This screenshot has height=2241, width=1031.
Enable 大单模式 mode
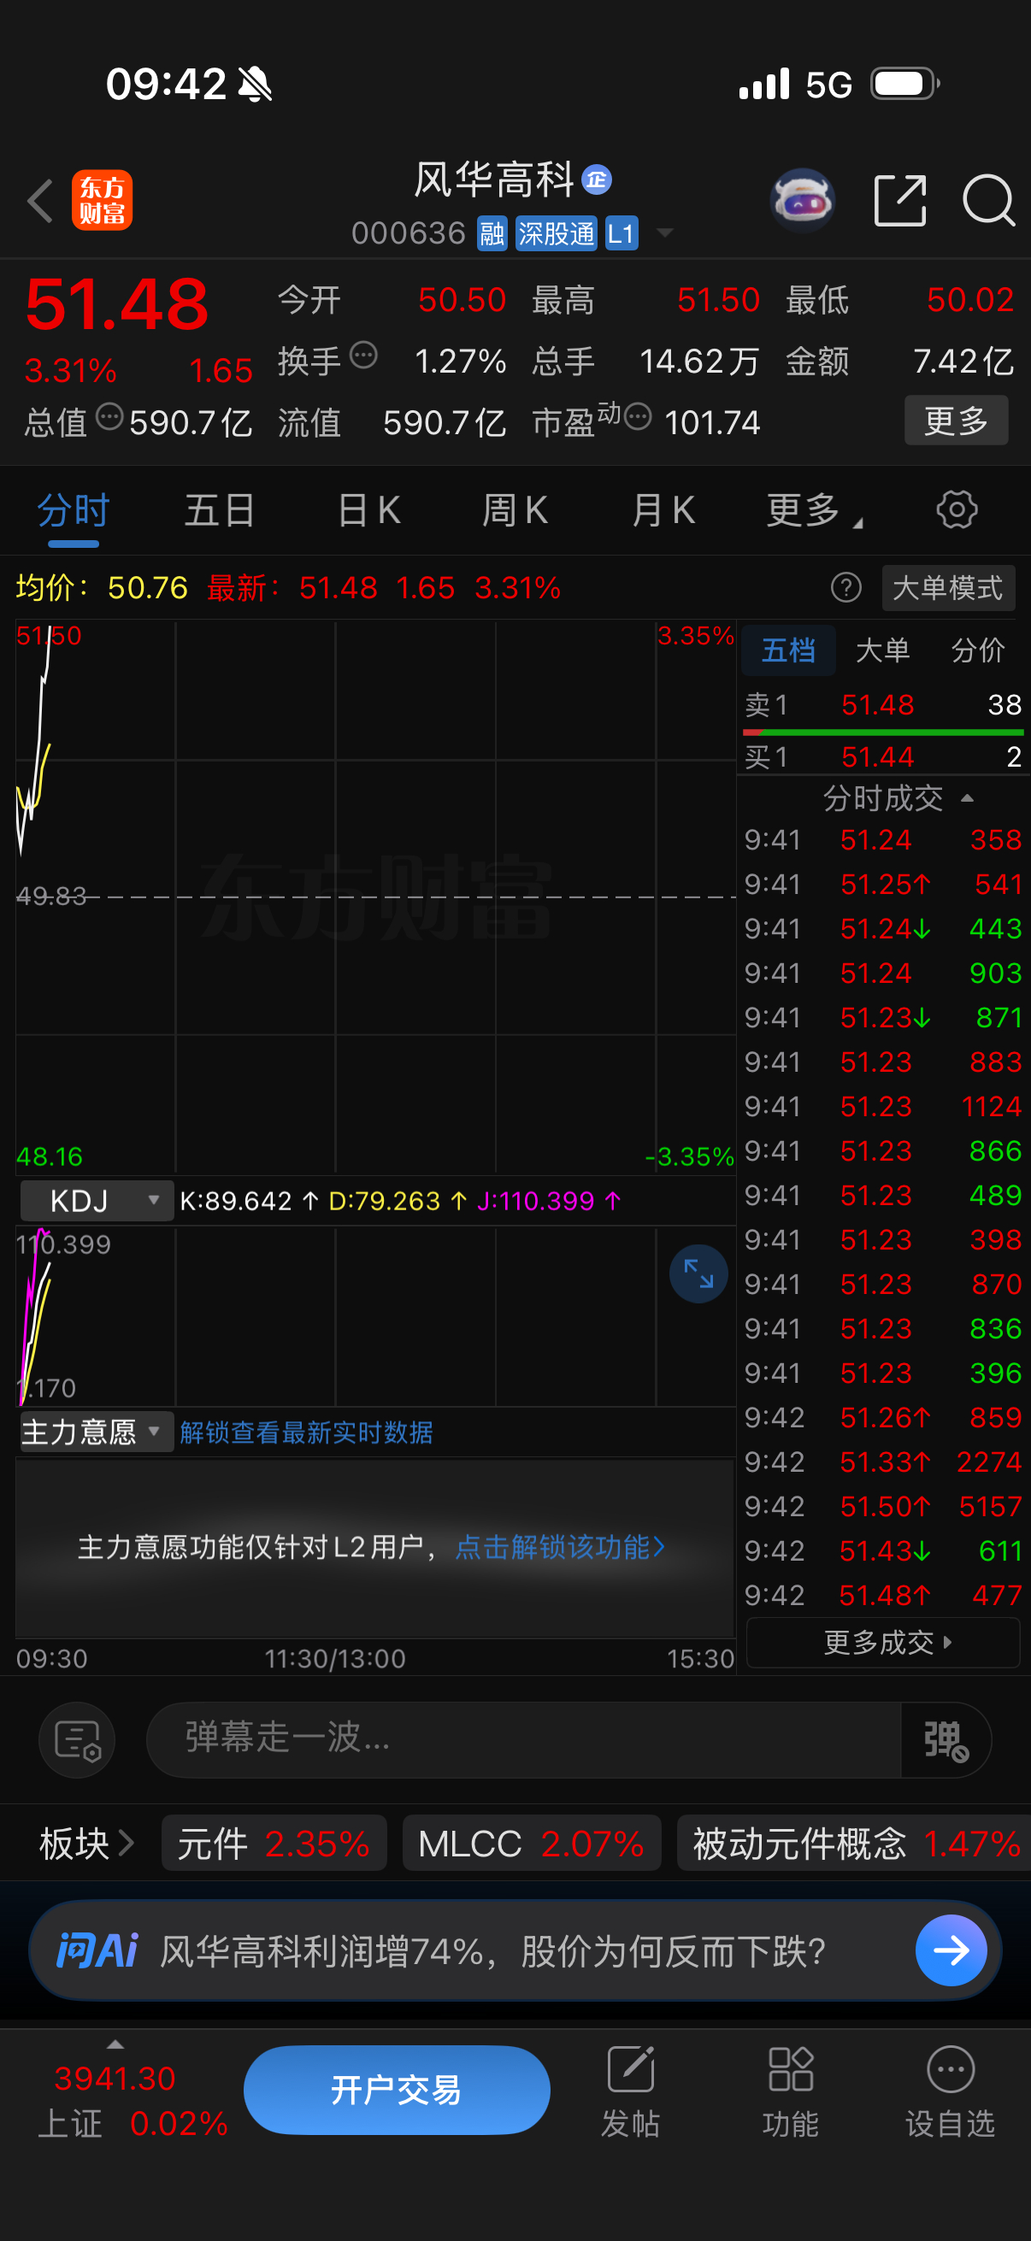point(948,588)
